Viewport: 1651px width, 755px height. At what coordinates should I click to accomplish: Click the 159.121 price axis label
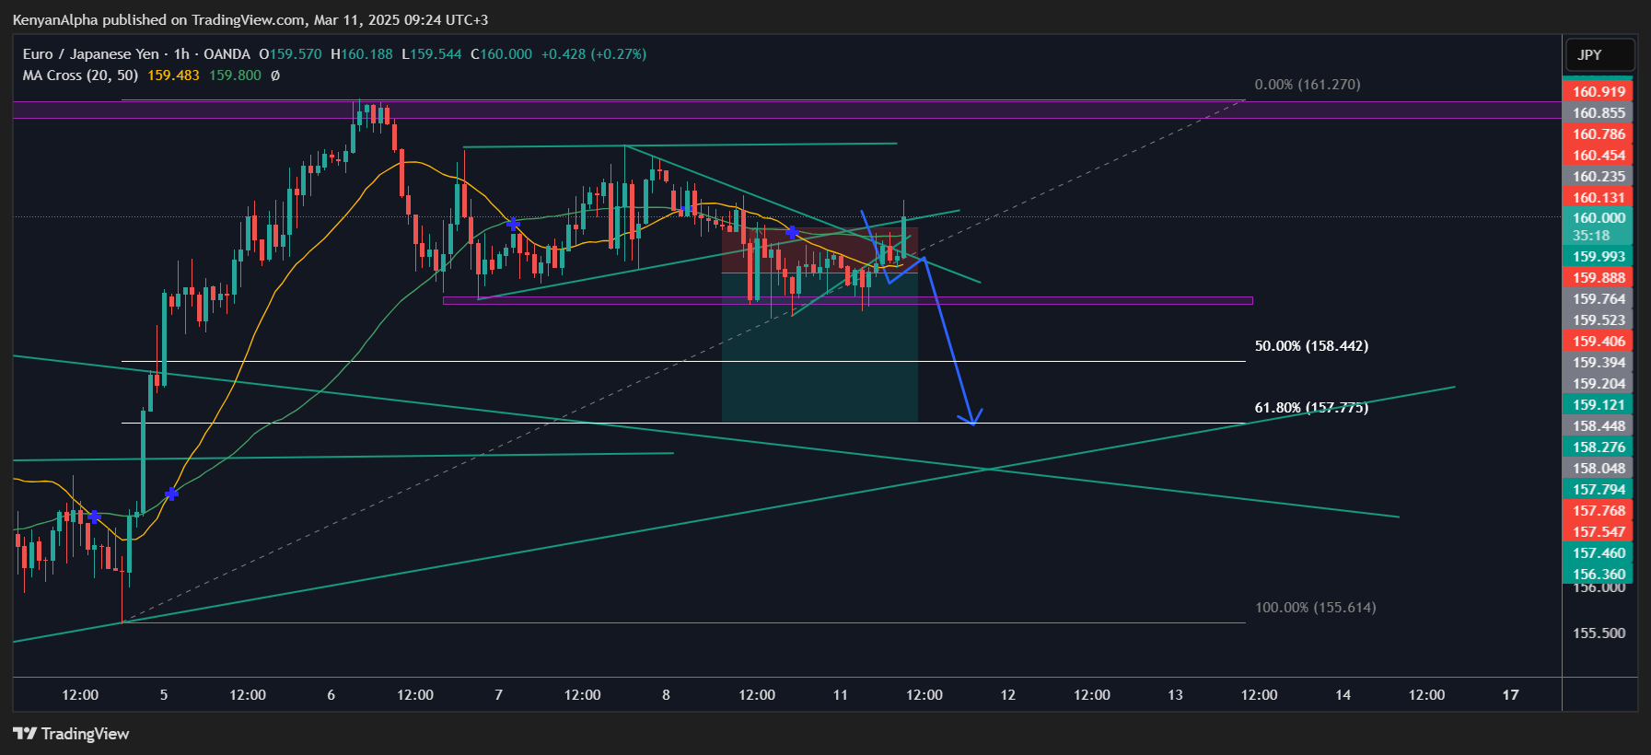coord(1599,405)
